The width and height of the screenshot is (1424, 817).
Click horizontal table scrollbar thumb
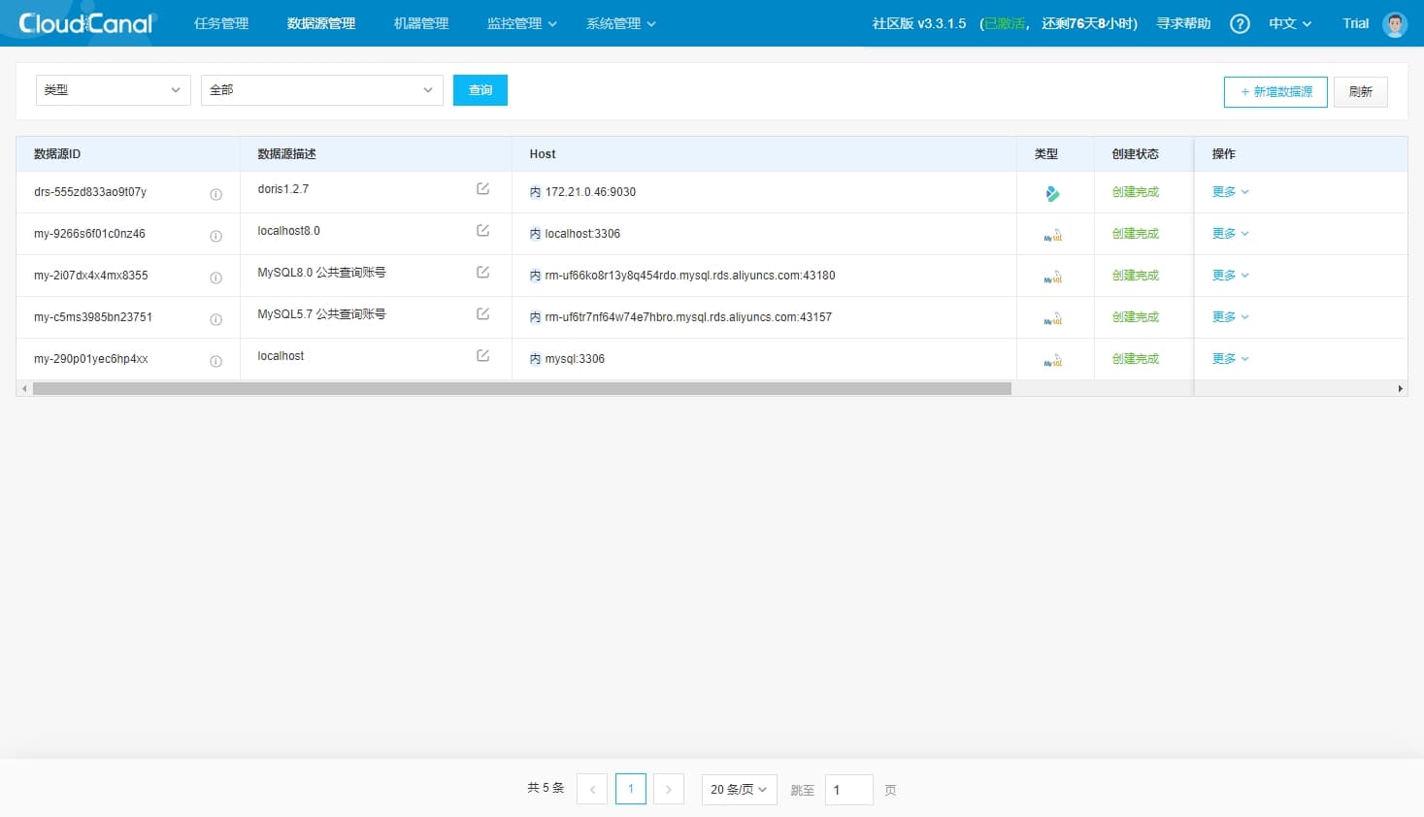coord(522,388)
